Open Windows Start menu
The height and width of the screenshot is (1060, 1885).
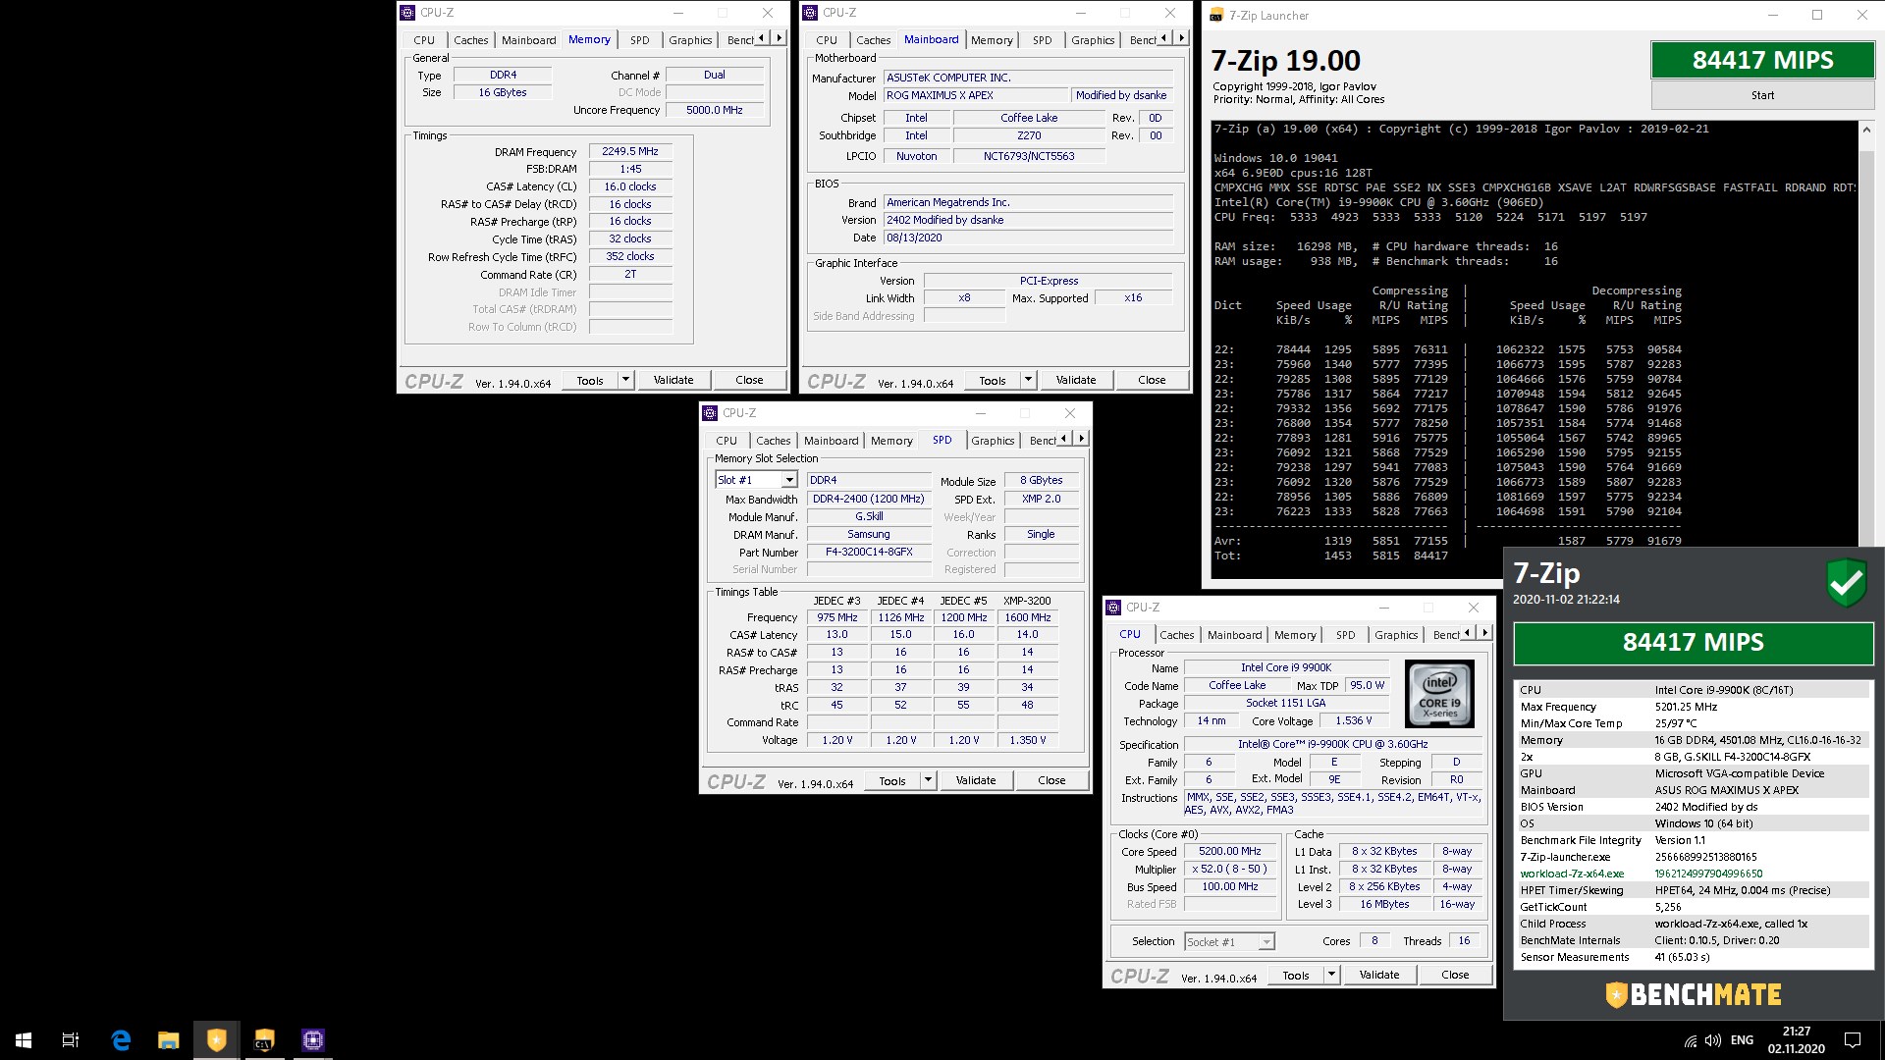24,1039
